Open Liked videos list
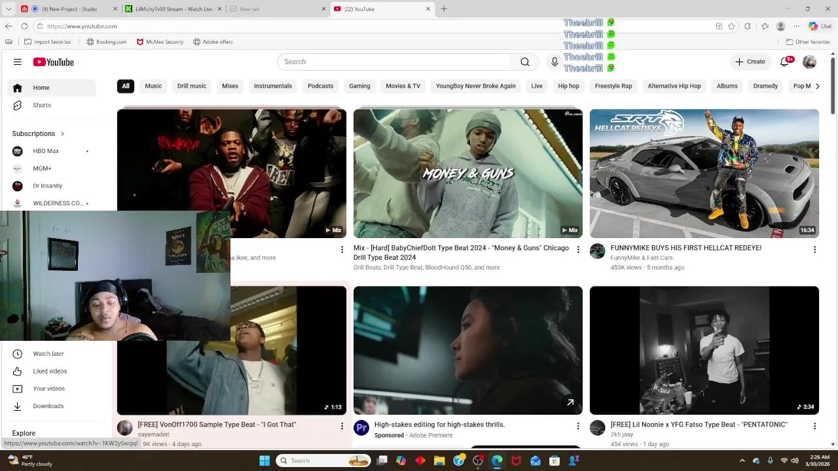The image size is (838, 471). click(52, 372)
